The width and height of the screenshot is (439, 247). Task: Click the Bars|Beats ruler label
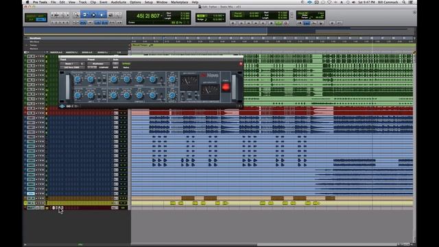35,38
